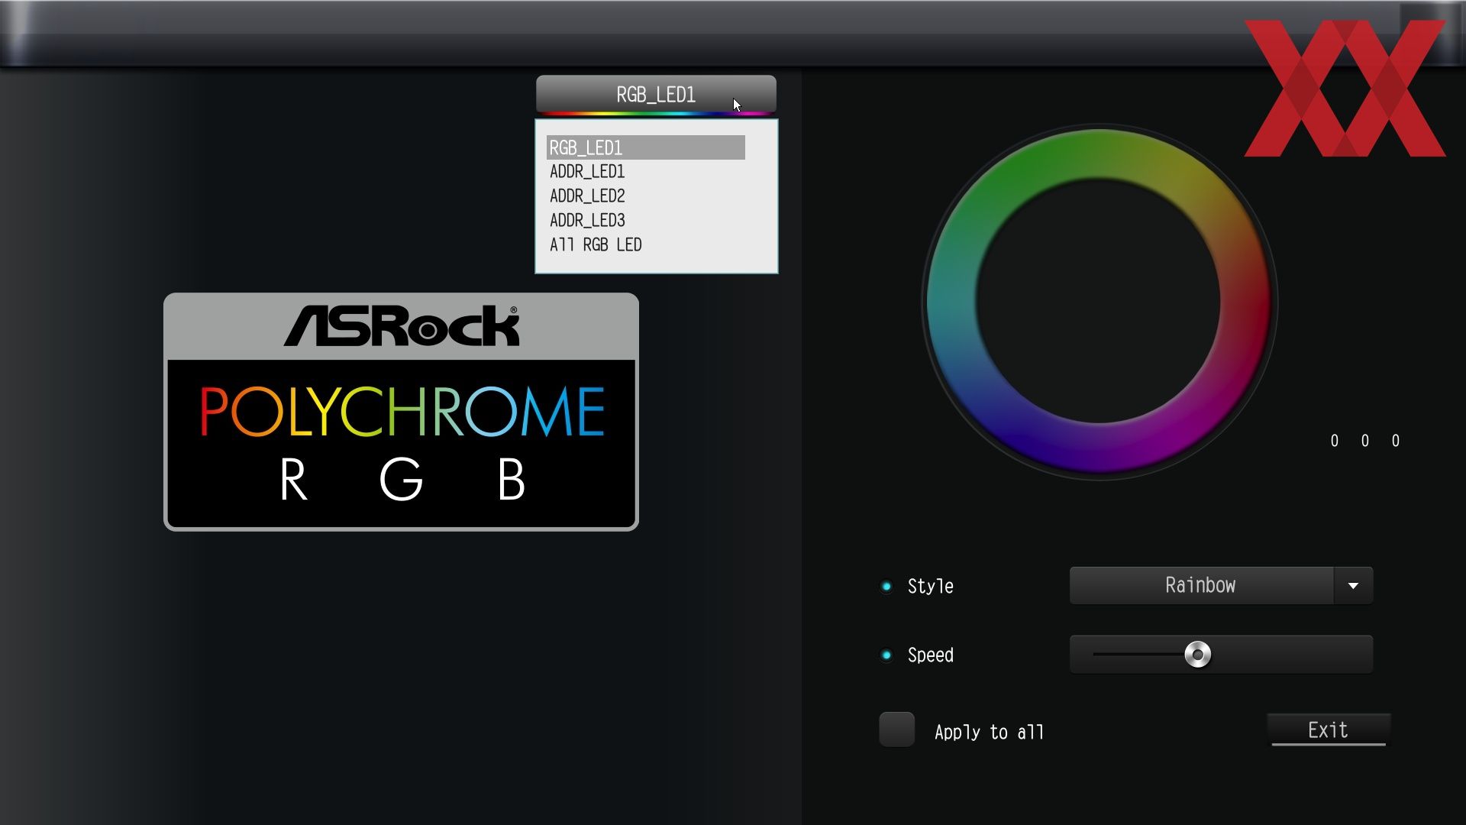Click the first RGB value 0

tap(1335, 441)
